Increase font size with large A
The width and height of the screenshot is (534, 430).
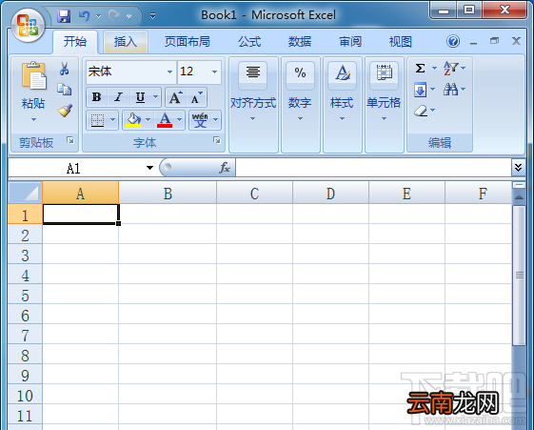(176, 97)
